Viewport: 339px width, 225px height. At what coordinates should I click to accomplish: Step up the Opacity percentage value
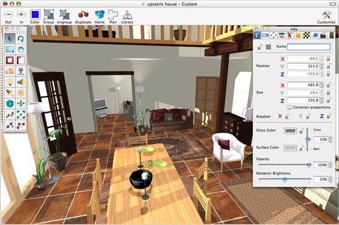point(331,164)
